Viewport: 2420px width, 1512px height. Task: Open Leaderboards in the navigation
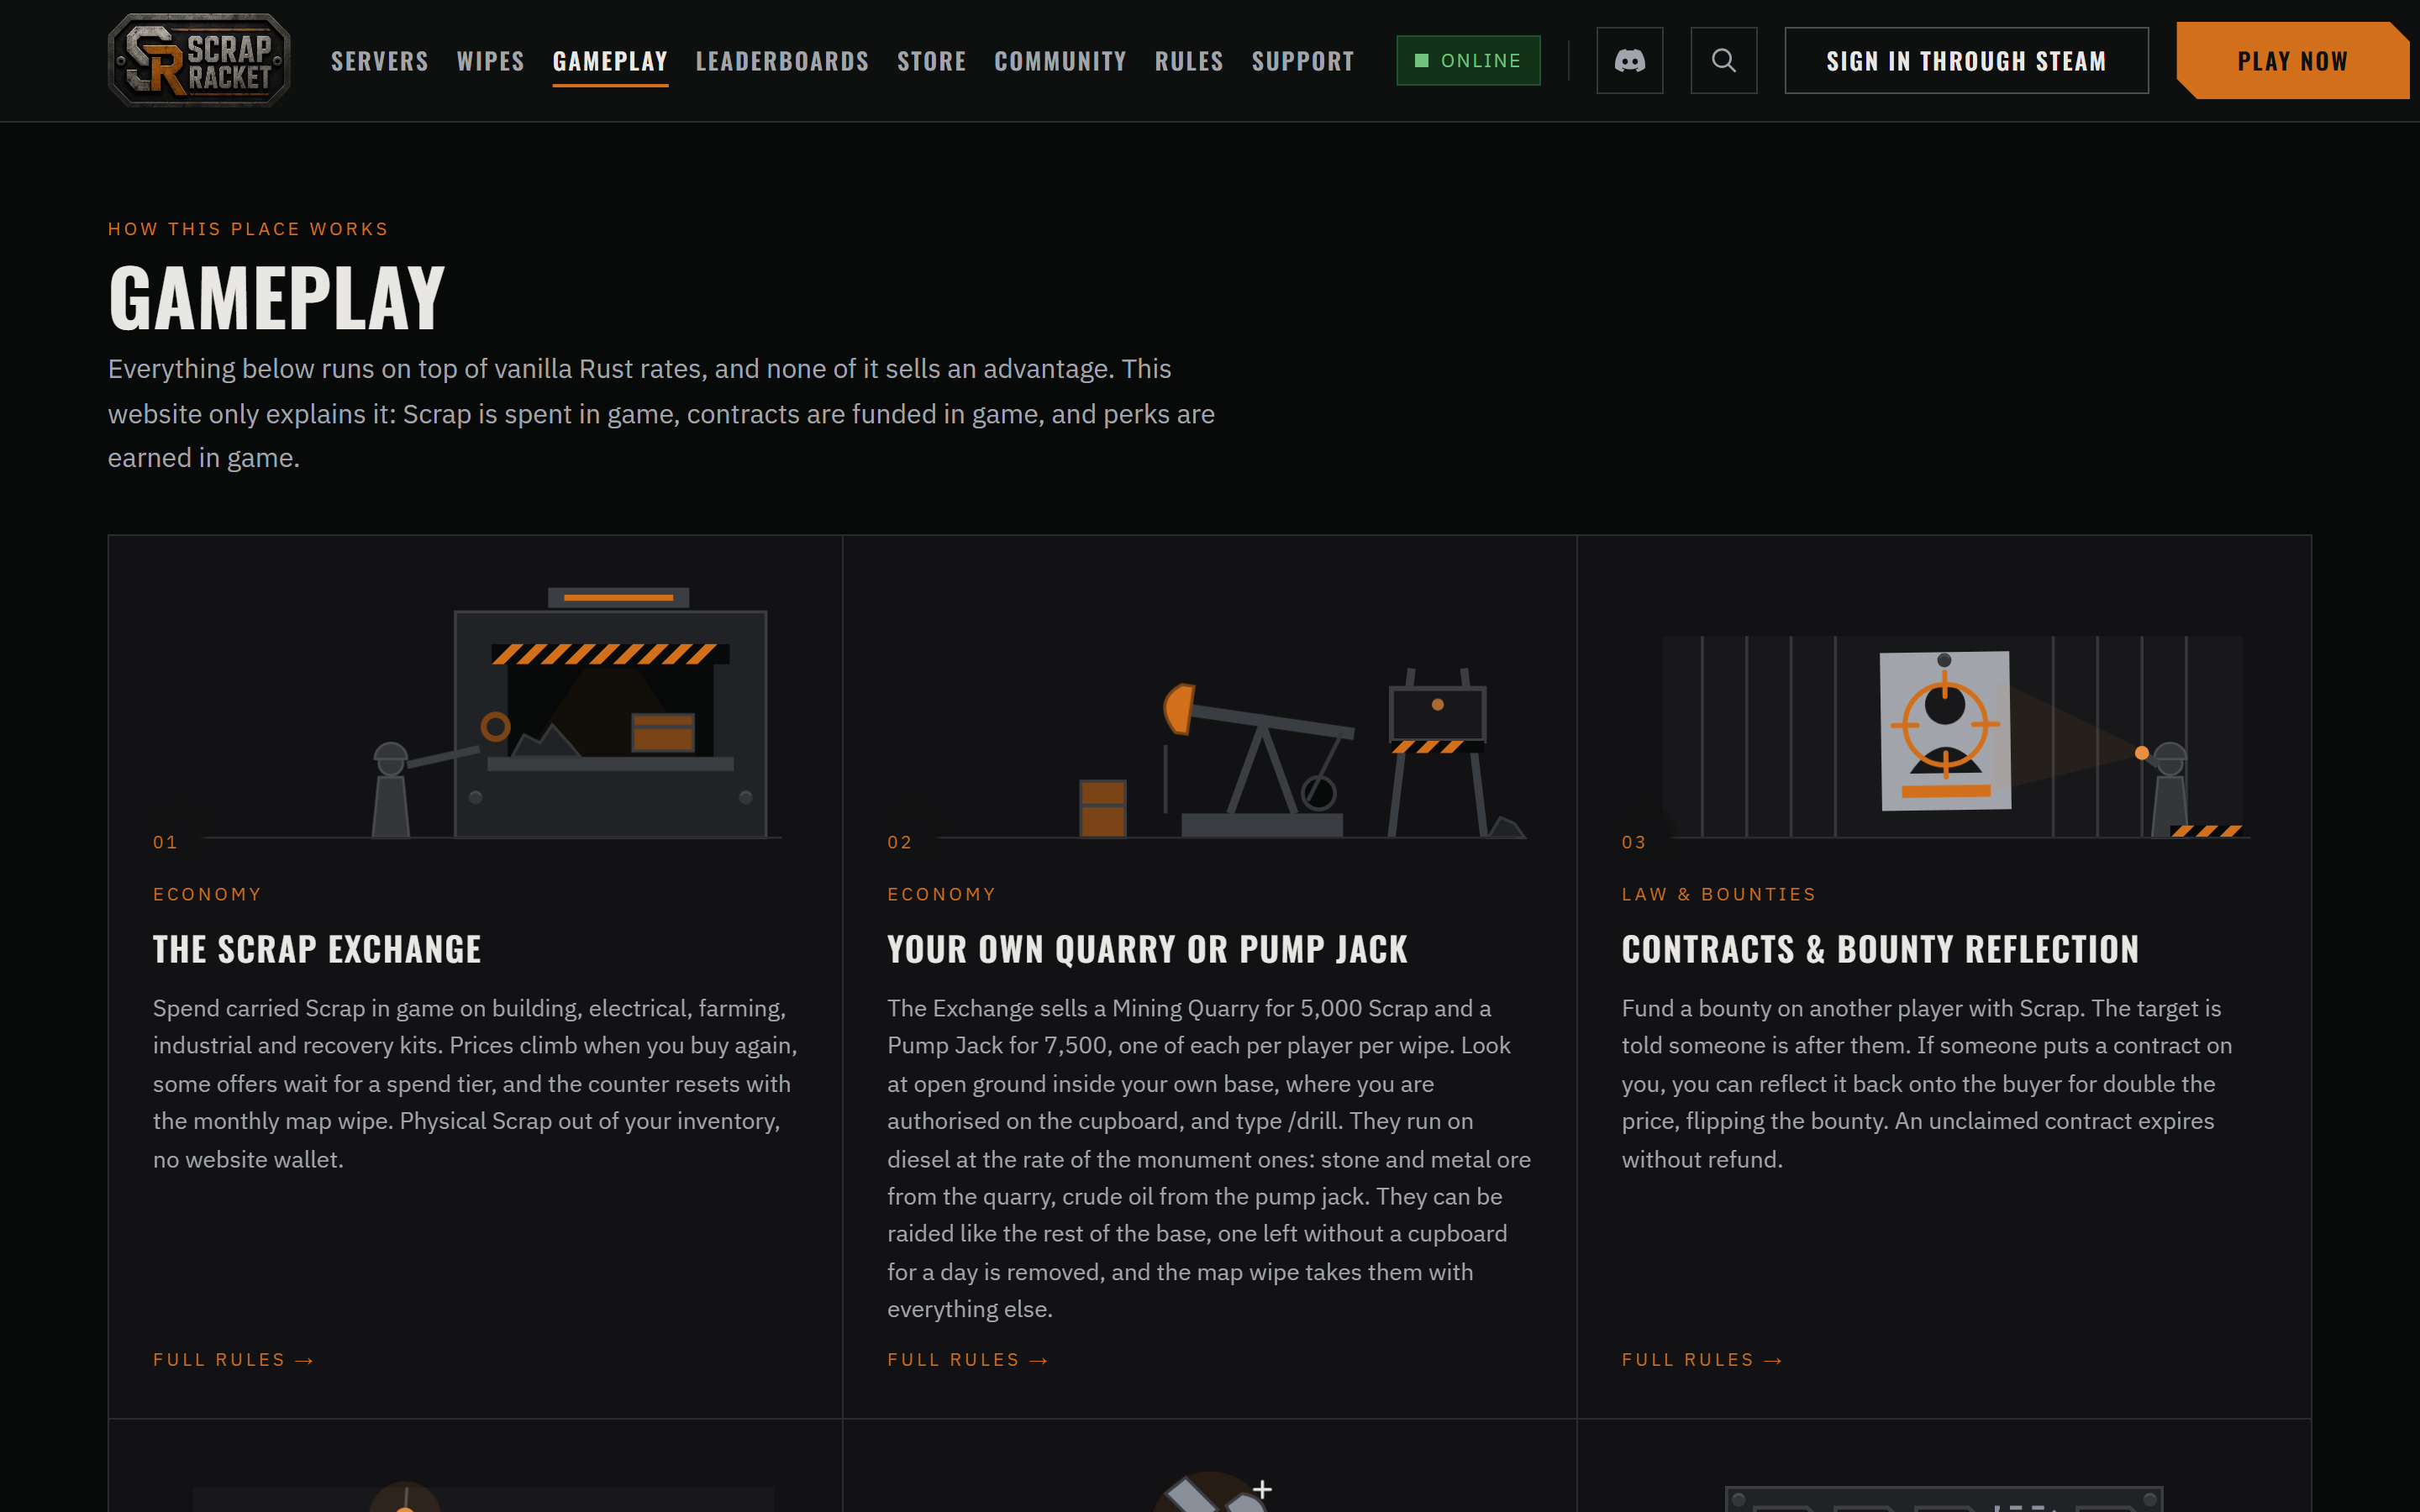point(782,61)
